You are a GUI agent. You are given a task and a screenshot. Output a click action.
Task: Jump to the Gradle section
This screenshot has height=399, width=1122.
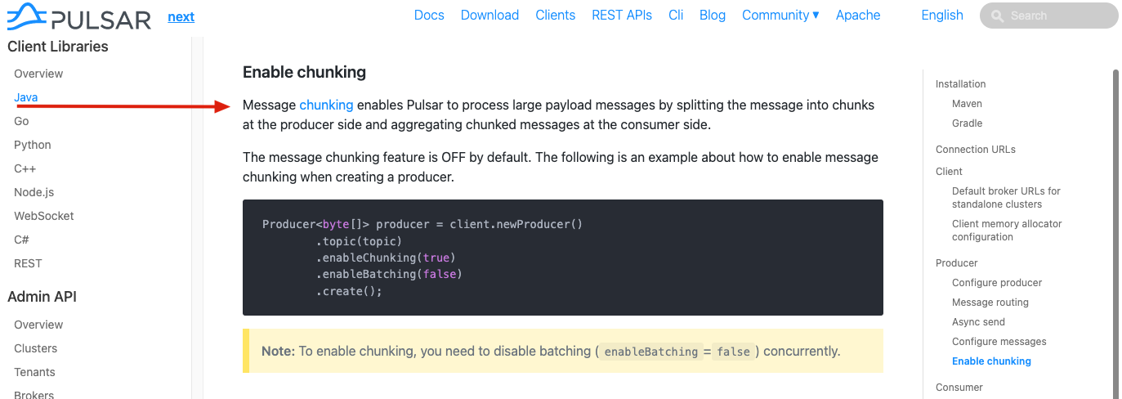968,123
